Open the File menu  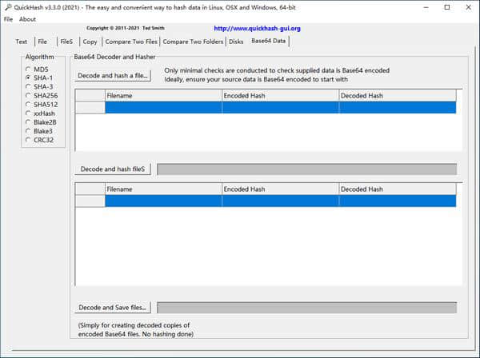point(8,19)
